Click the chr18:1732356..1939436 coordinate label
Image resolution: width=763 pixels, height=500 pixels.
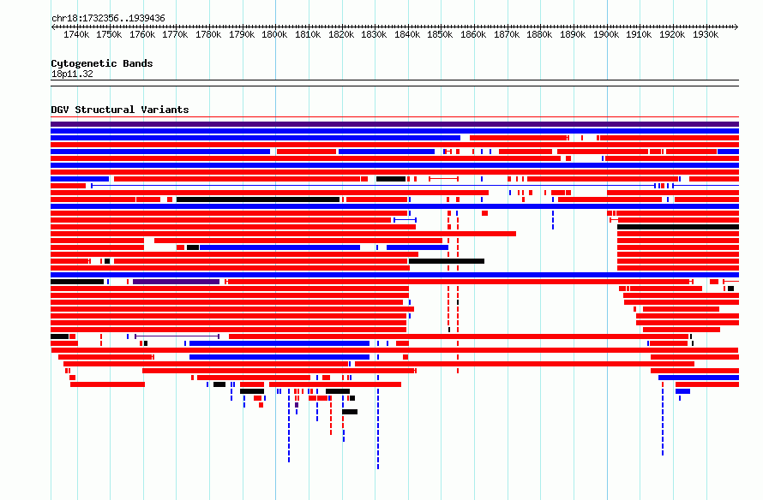pyautogui.click(x=108, y=18)
